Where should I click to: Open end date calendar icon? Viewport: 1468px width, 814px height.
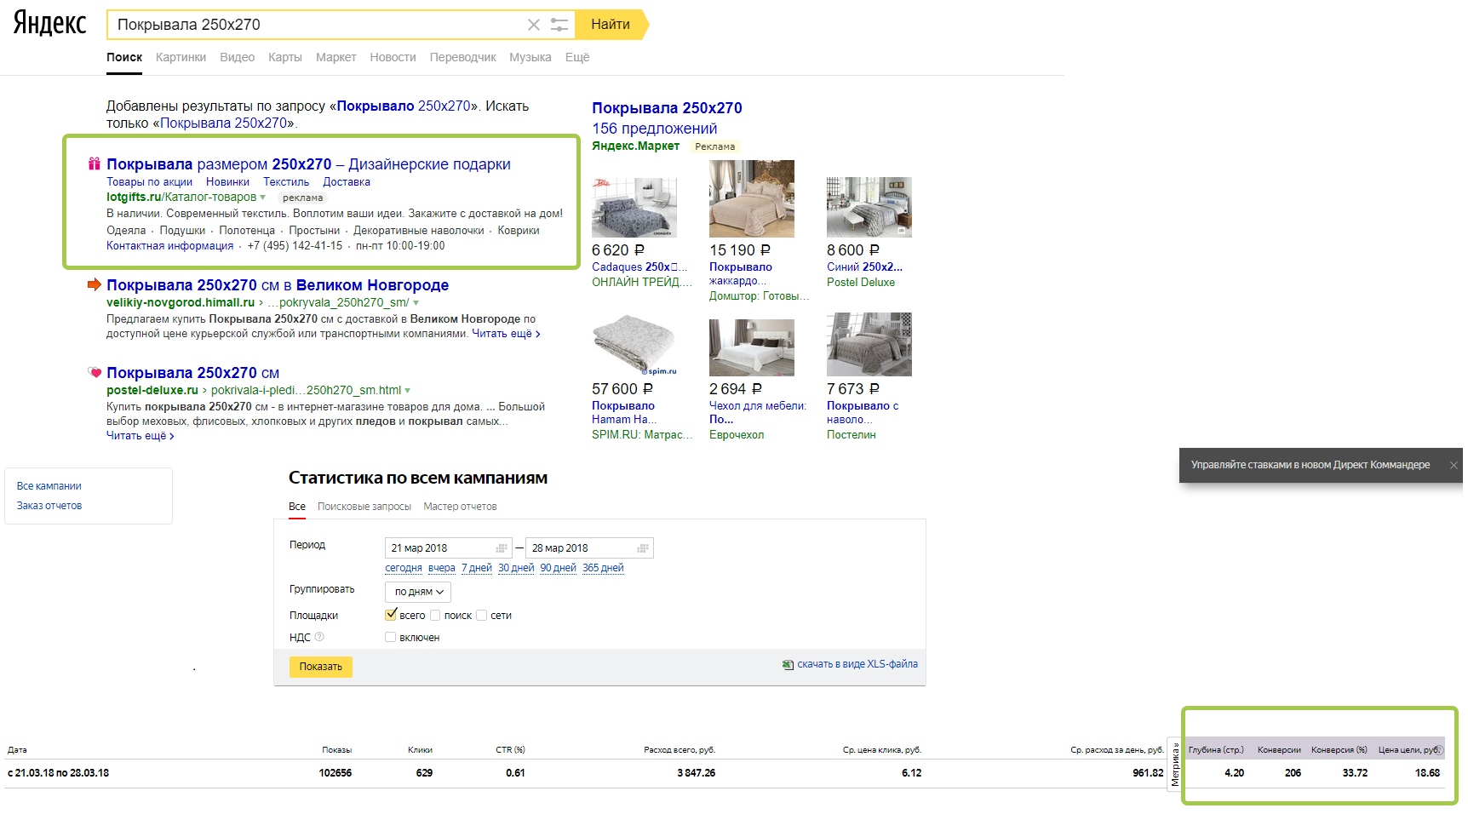(x=643, y=548)
